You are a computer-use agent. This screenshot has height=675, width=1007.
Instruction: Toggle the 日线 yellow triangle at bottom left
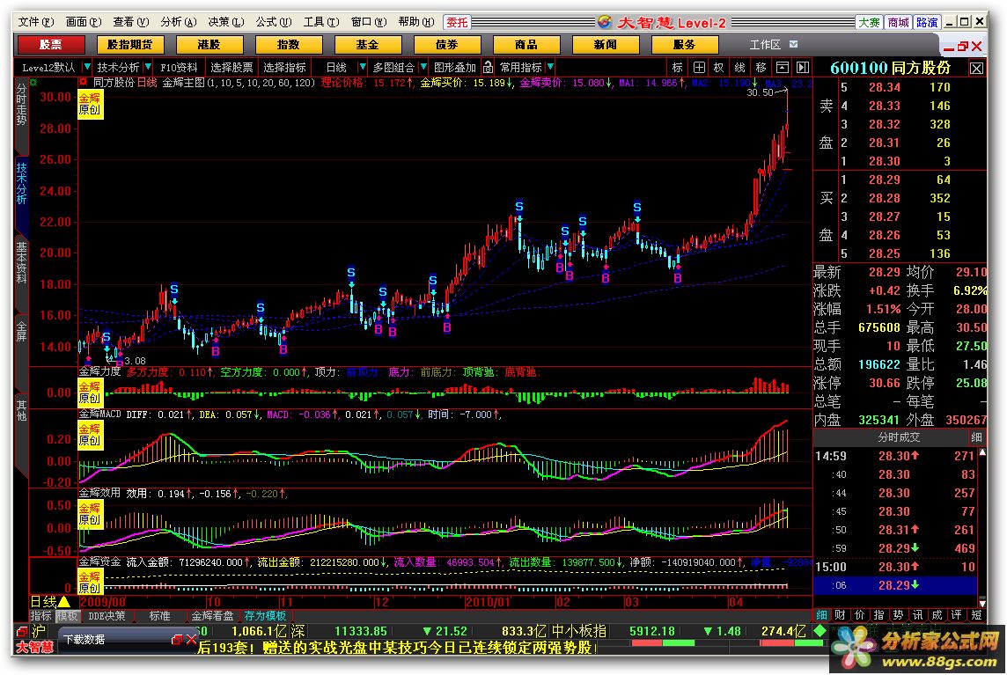click(63, 602)
